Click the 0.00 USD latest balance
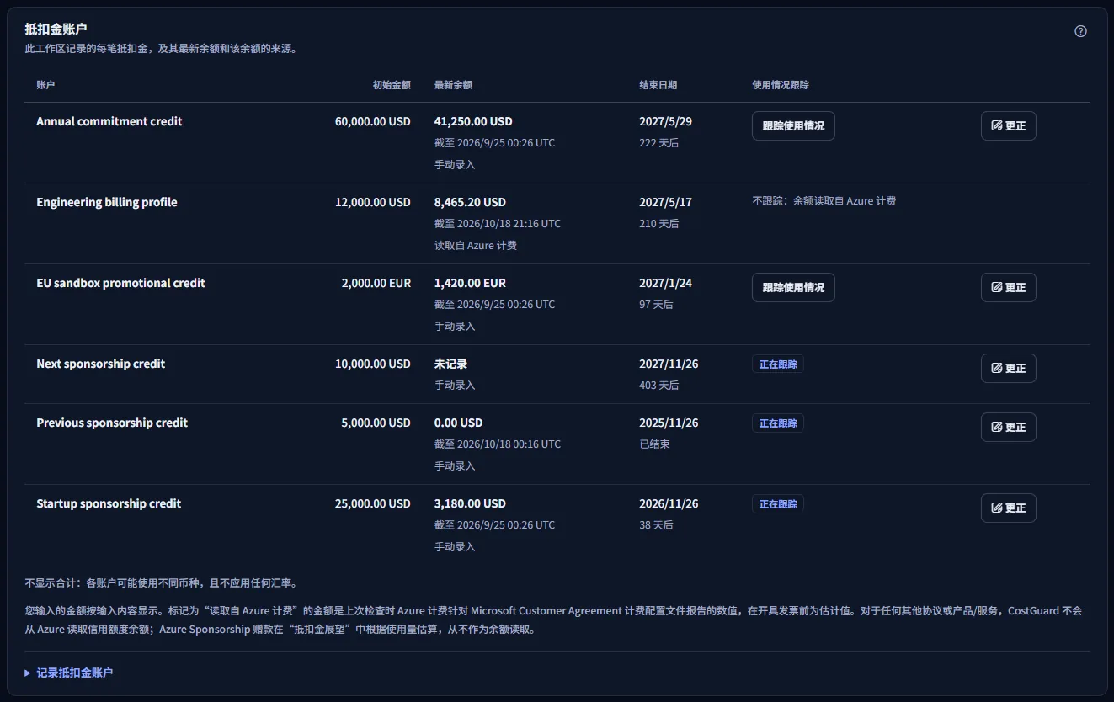The width and height of the screenshot is (1114, 702). coord(459,423)
